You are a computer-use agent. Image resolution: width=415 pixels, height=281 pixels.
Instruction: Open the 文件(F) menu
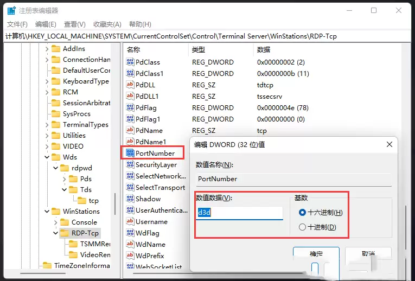tap(17, 24)
